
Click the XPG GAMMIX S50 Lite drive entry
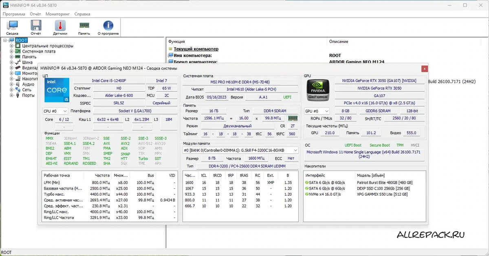pyautogui.click(x=365, y=194)
